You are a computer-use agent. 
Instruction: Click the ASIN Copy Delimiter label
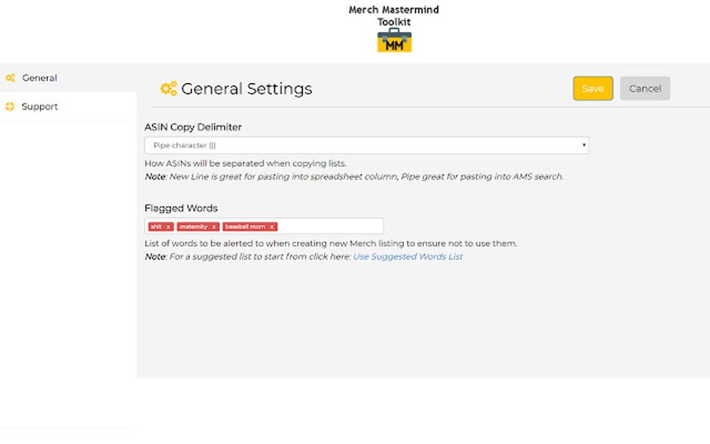coord(193,127)
